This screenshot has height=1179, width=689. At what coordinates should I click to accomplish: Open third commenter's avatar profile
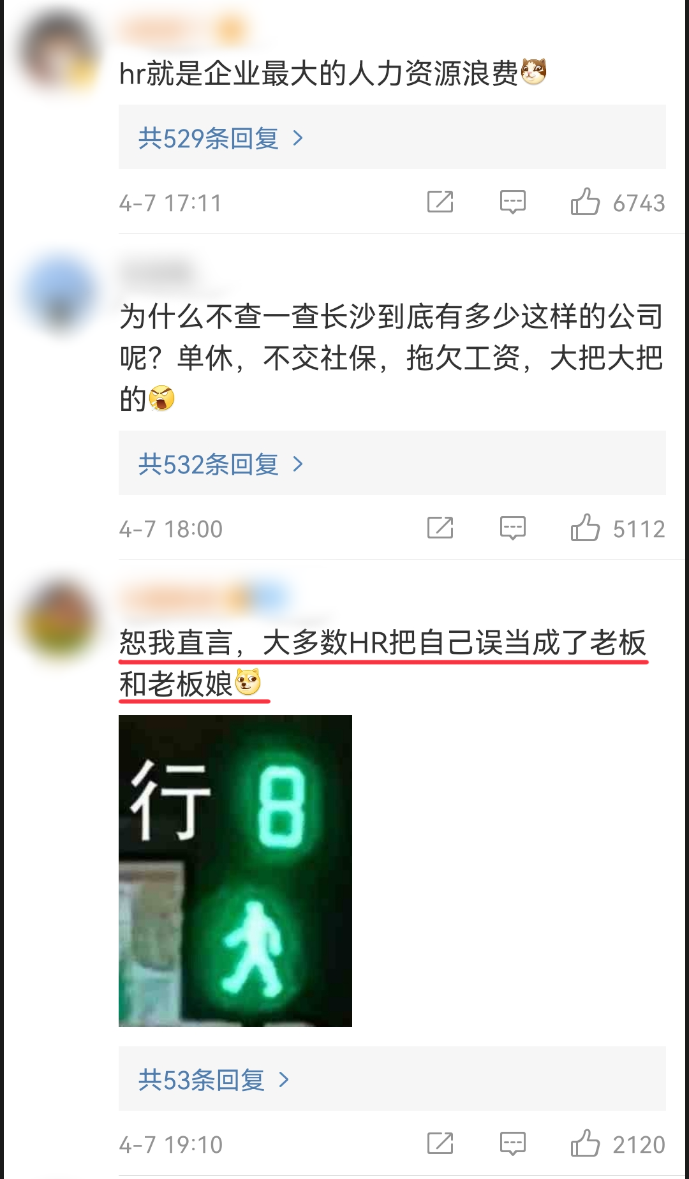(x=59, y=620)
